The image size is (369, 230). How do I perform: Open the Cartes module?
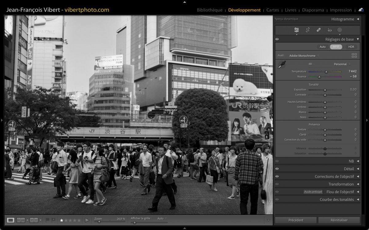click(272, 10)
